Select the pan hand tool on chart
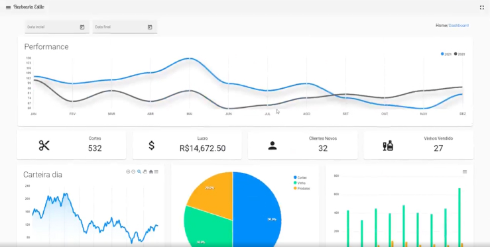Screen dimensions: 490x247 tap(145, 172)
